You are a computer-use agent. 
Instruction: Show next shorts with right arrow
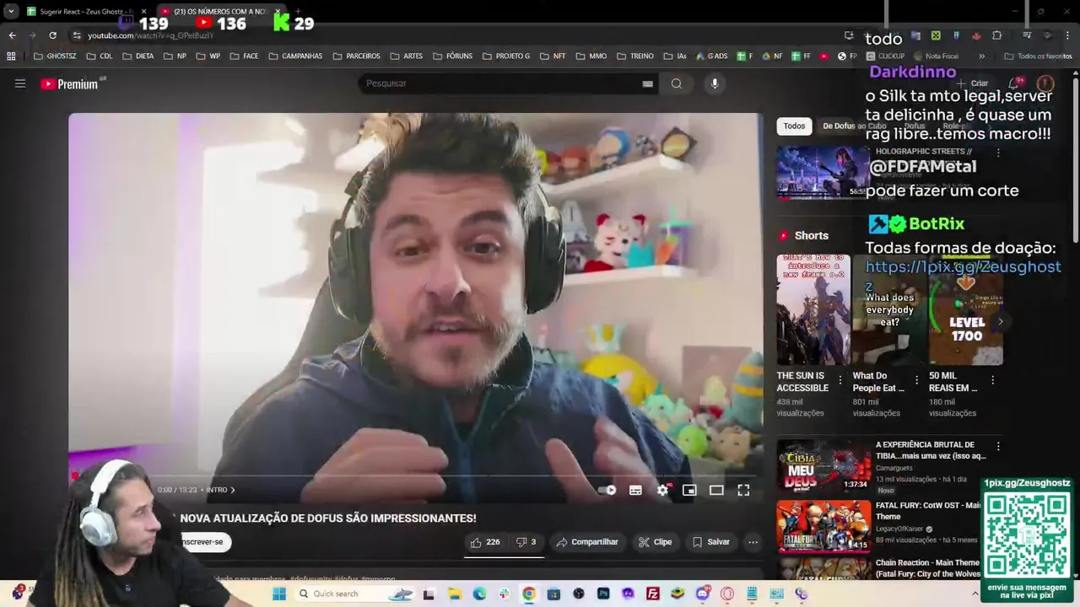[x=1000, y=321]
